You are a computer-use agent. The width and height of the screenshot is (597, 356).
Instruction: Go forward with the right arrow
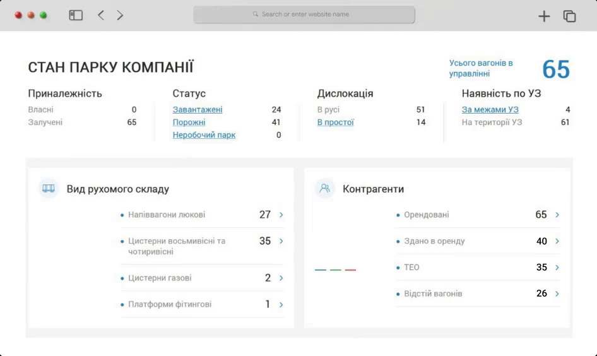[120, 15]
